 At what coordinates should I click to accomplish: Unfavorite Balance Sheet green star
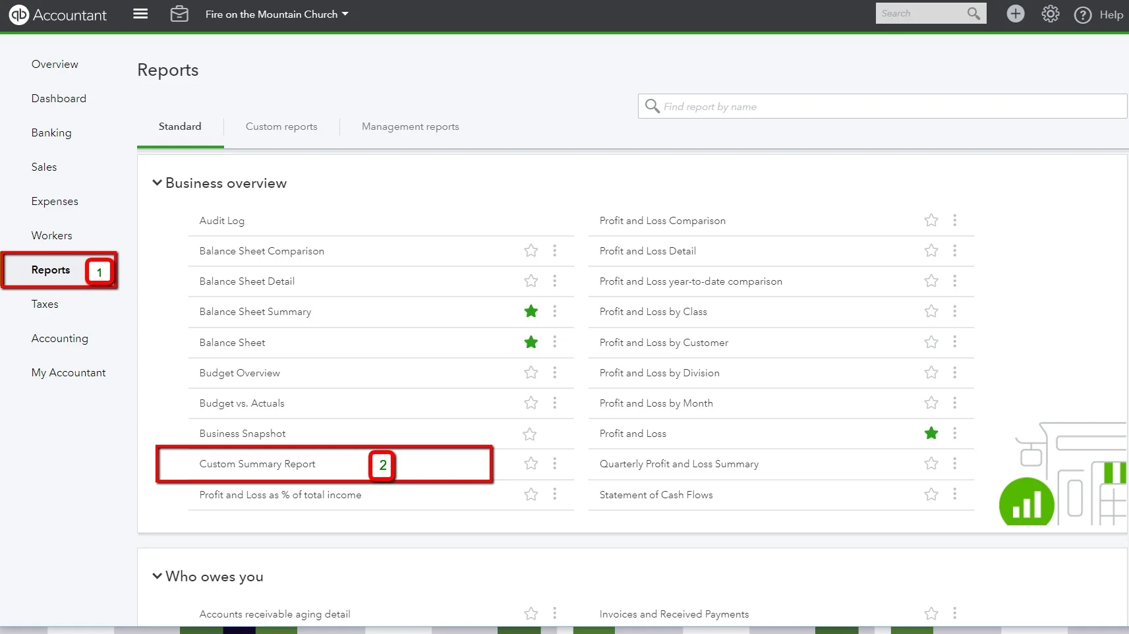531,342
